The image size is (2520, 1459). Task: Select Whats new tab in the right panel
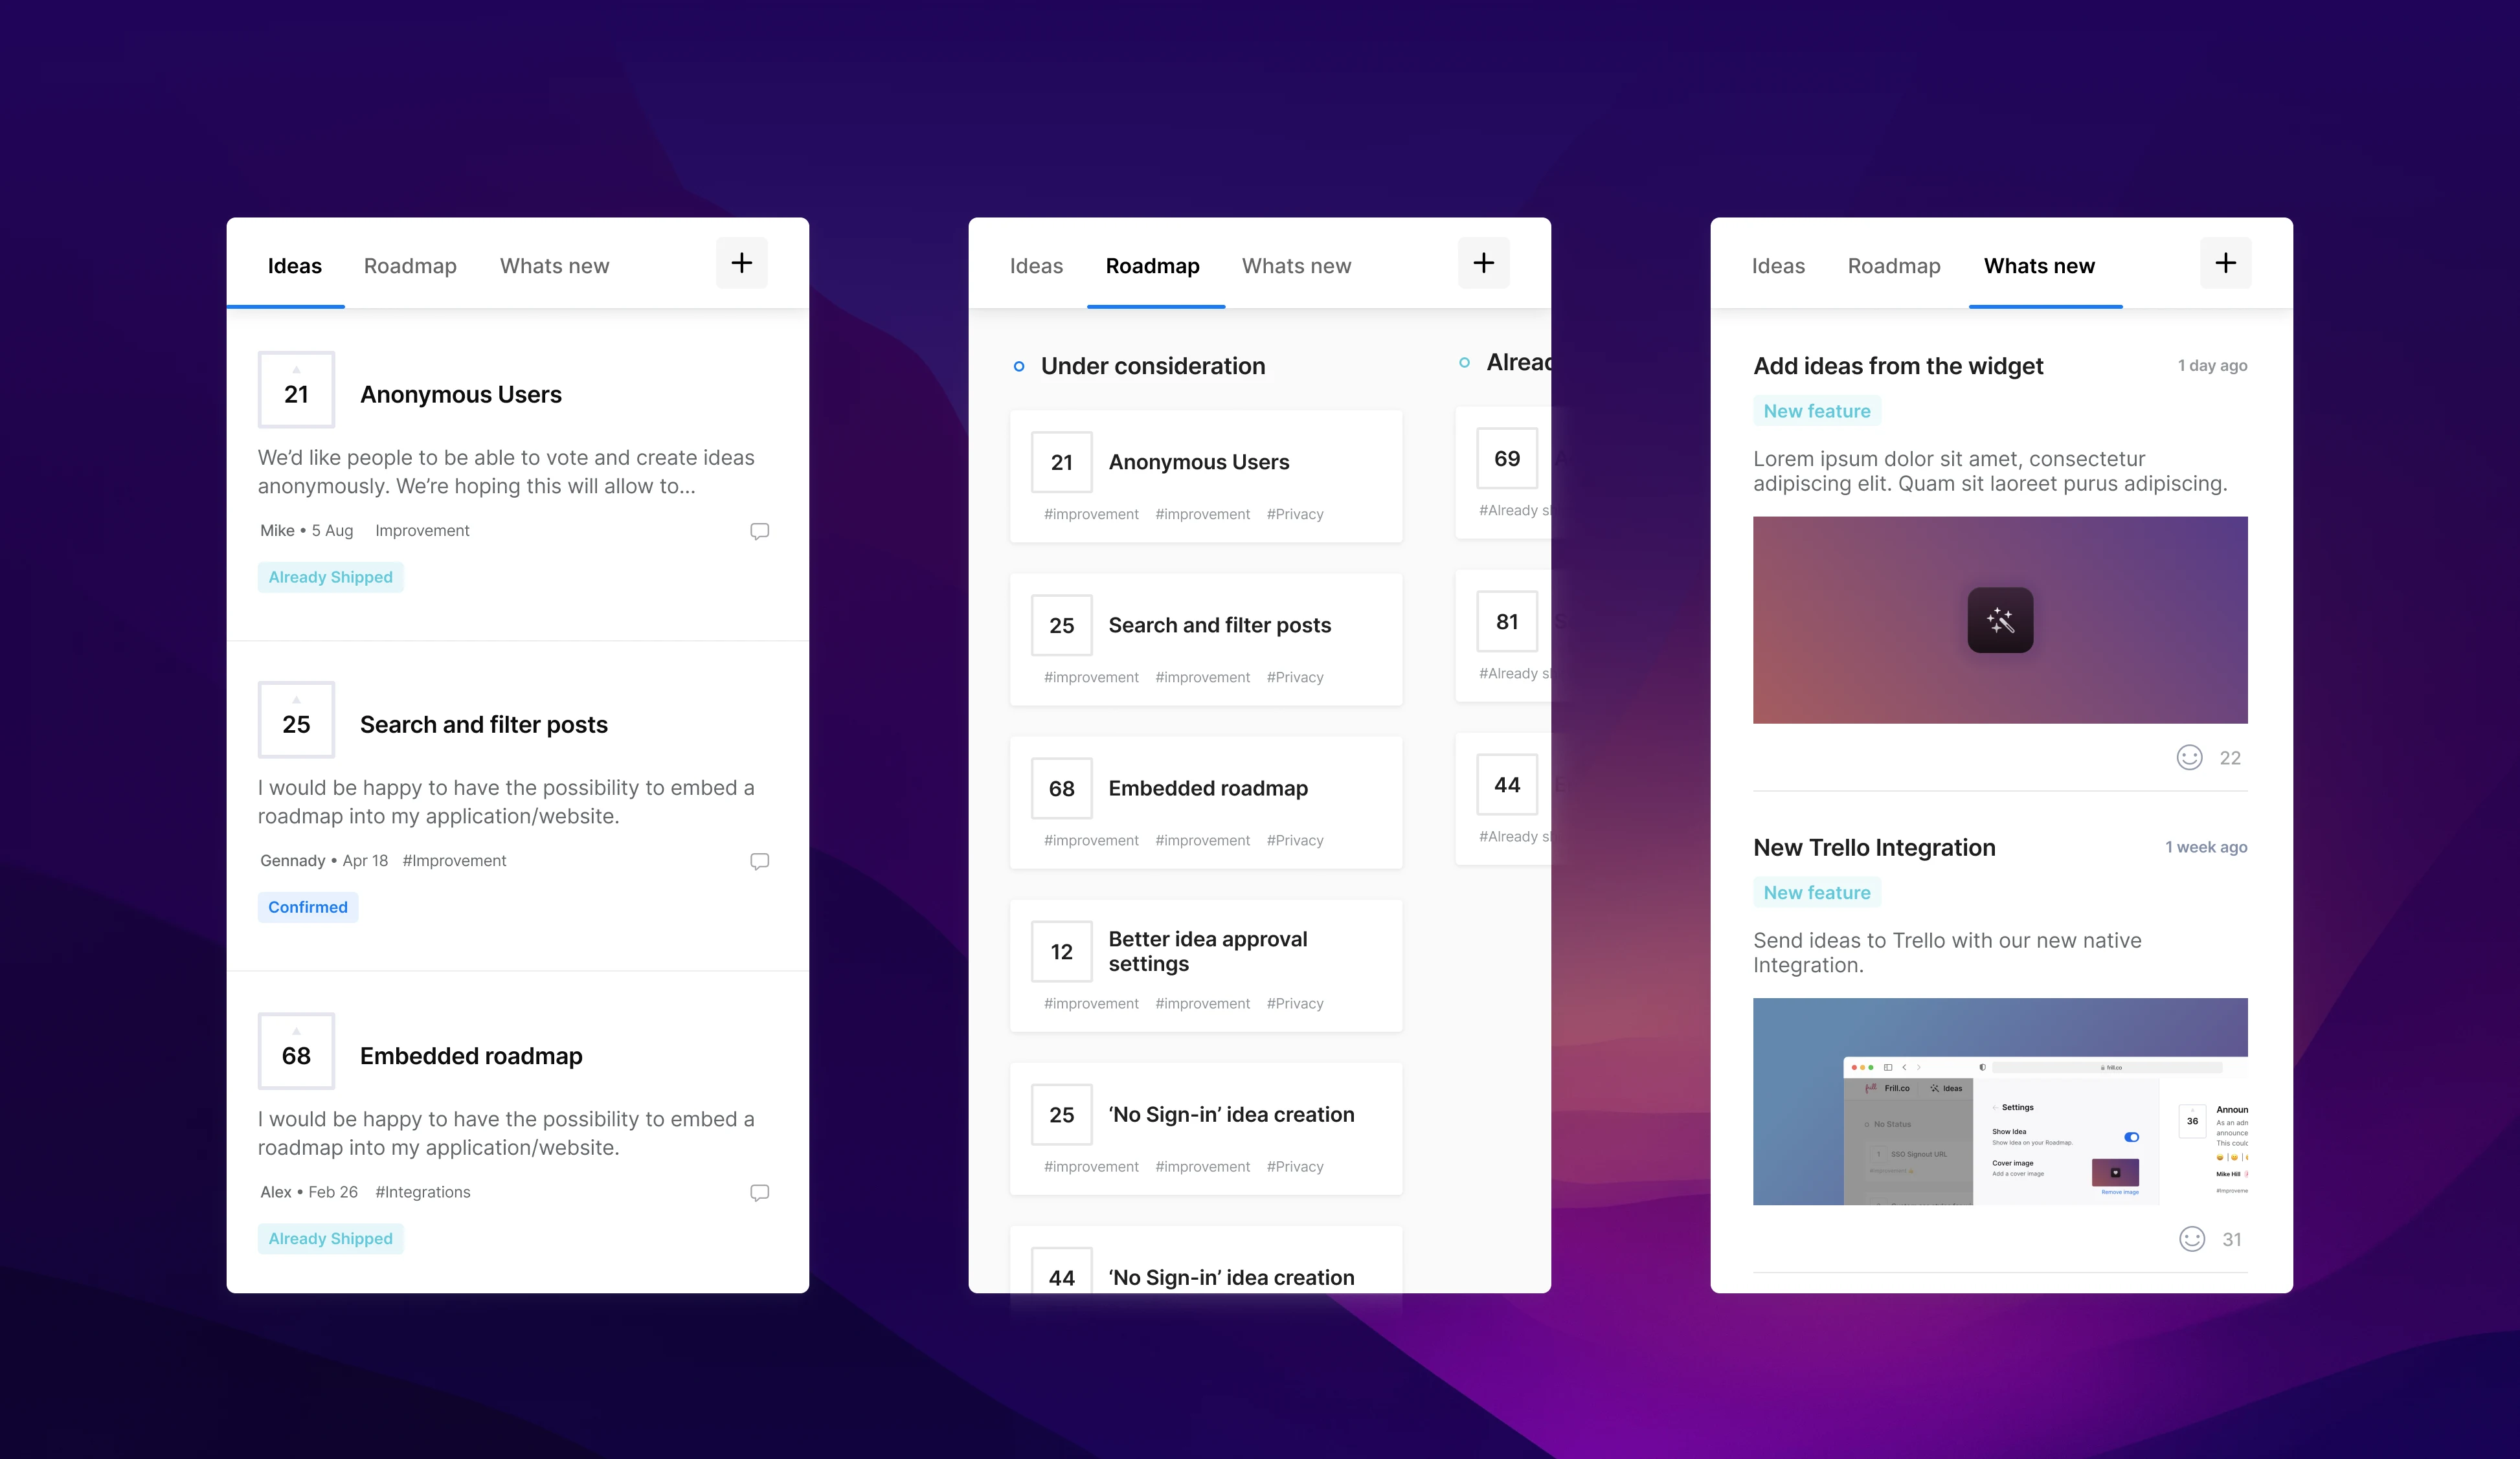(x=2039, y=266)
